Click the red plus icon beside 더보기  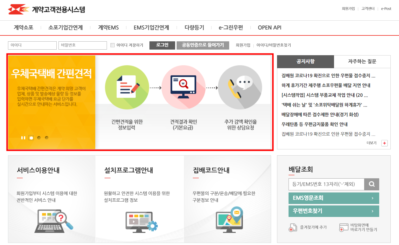(x=384, y=143)
